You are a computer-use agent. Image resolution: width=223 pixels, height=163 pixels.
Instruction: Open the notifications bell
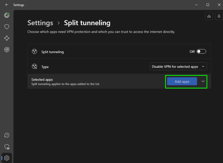pos(219,16)
